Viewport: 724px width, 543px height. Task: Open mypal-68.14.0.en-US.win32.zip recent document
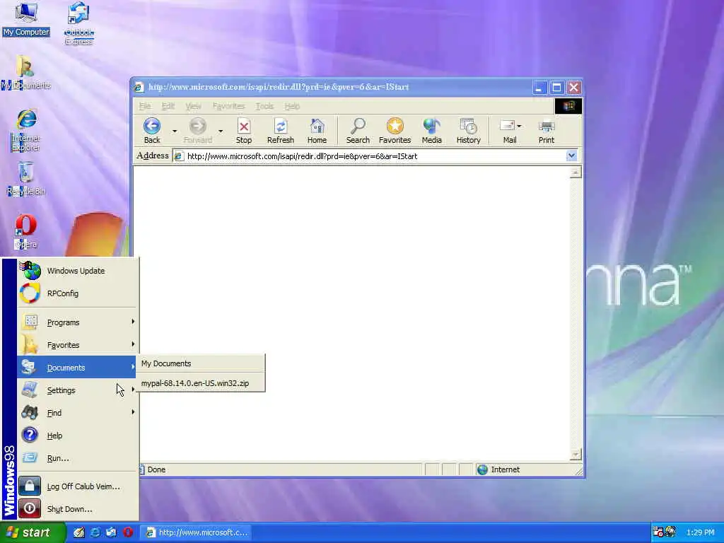click(x=200, y=383)
